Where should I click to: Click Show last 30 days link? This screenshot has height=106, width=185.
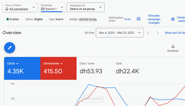tap(175, 33)
